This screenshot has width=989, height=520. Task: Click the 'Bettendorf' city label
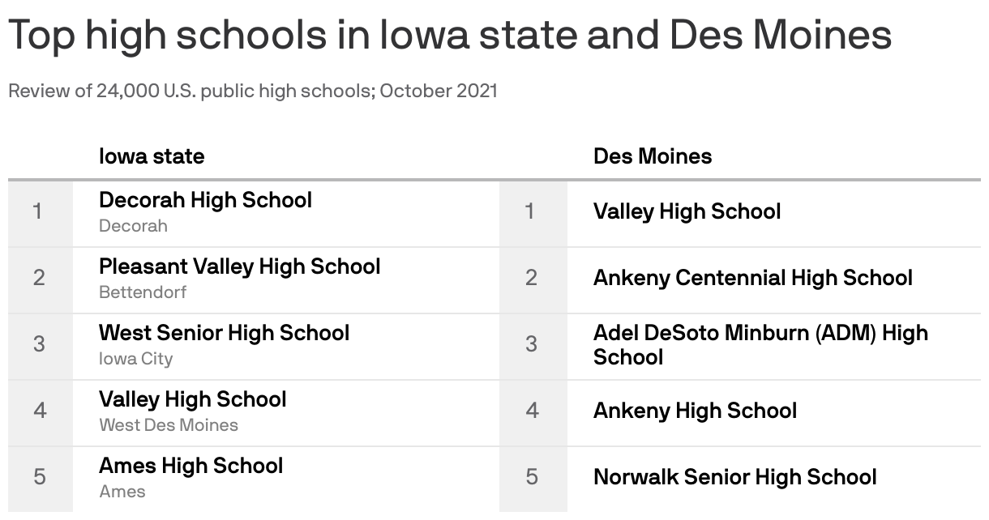pyautogui.click(x=143, y=292)
